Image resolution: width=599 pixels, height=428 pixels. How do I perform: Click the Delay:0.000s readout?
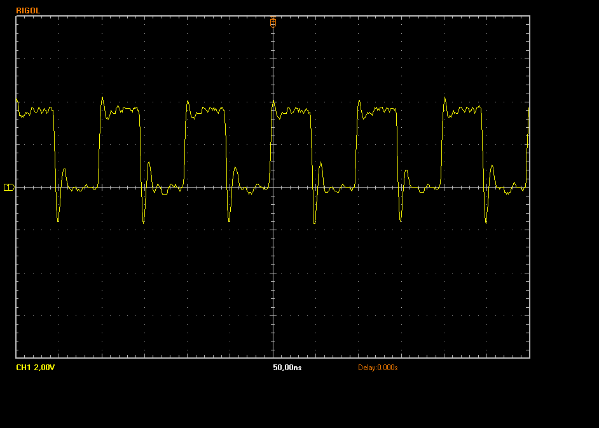tap(378, 368)
